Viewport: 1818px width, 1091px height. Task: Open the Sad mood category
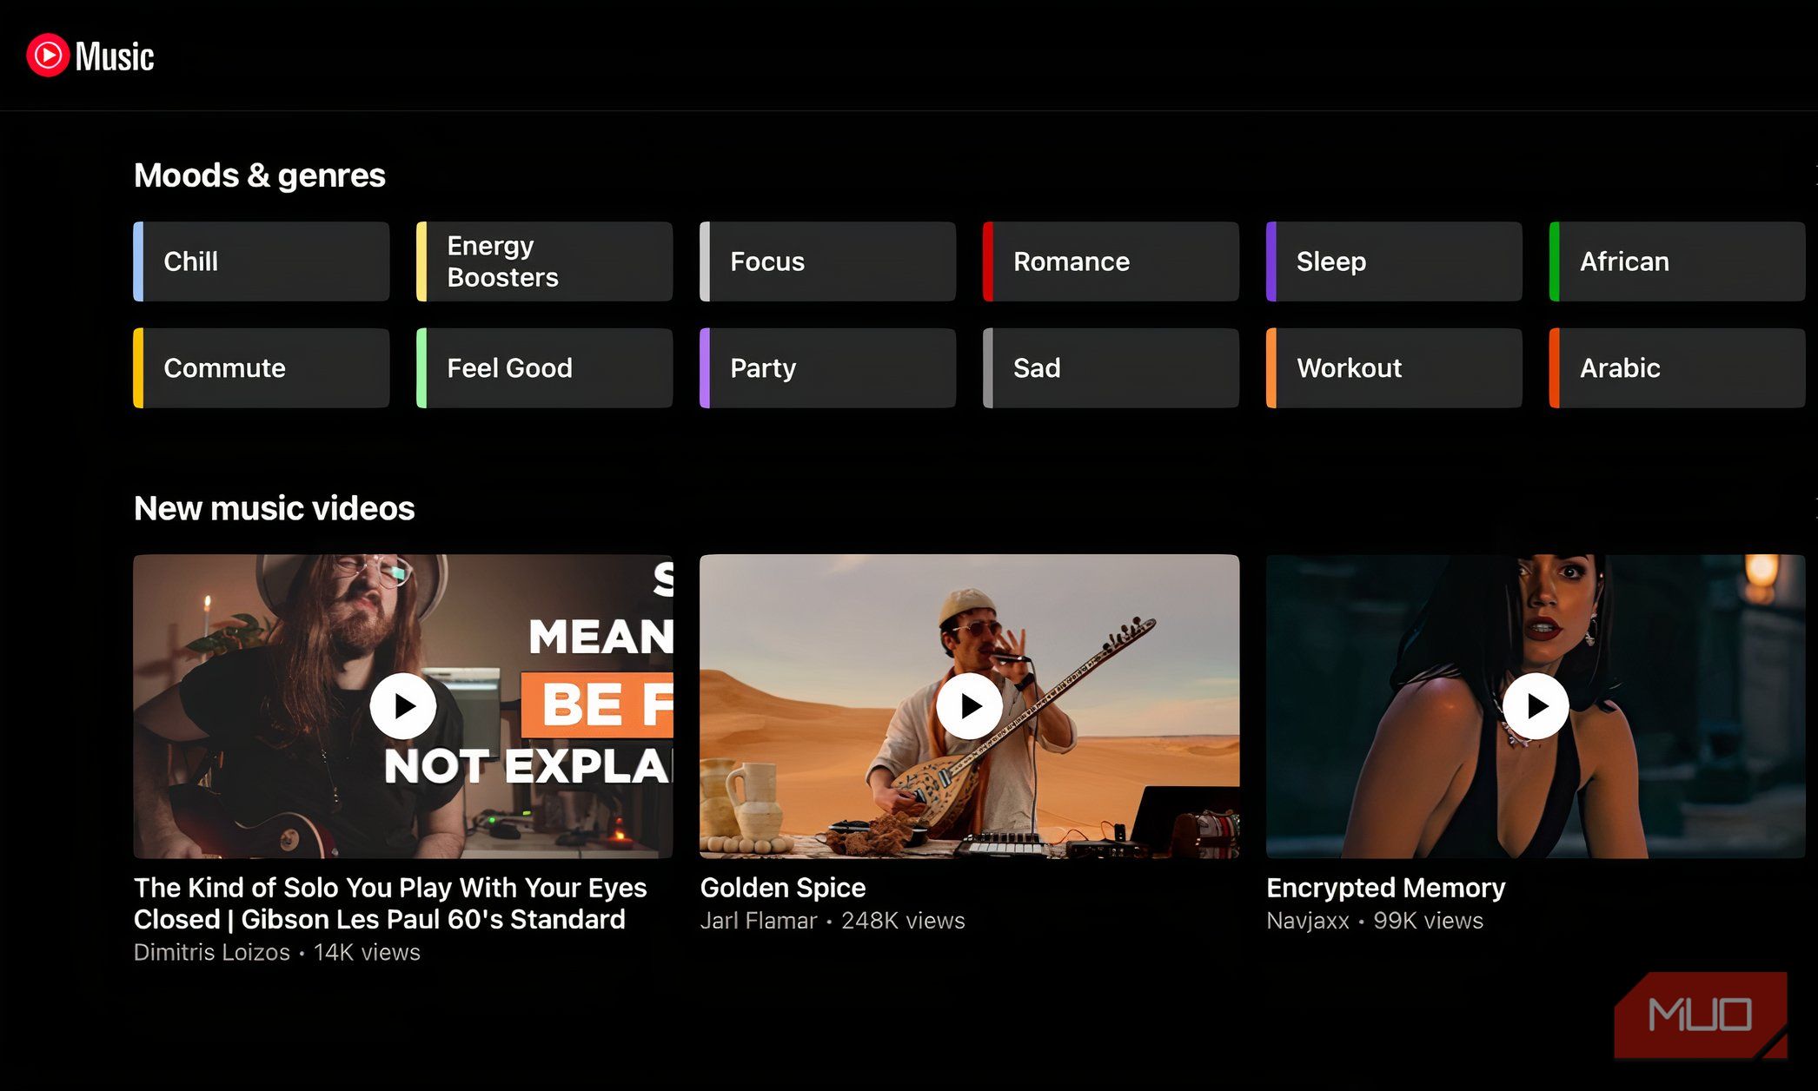click(1111, 368)
